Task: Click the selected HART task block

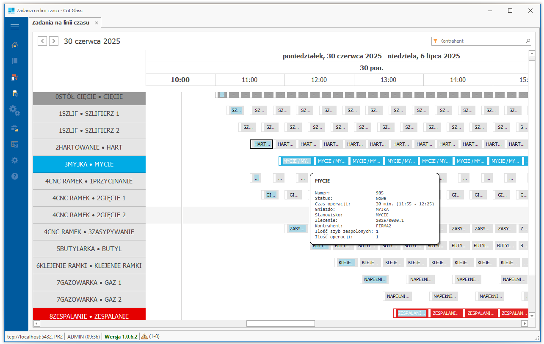Action: [x=261, y=144]
